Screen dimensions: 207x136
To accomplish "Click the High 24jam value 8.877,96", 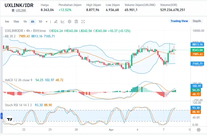I will 93,10.
